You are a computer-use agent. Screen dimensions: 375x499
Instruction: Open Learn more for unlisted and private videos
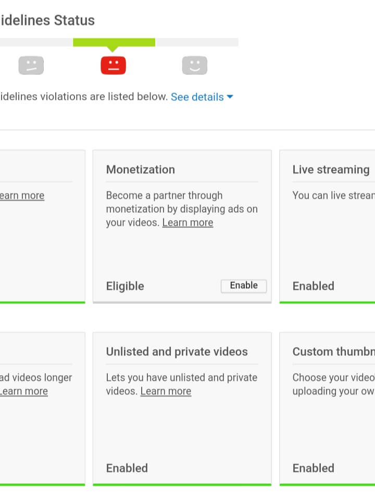[166, 391]
